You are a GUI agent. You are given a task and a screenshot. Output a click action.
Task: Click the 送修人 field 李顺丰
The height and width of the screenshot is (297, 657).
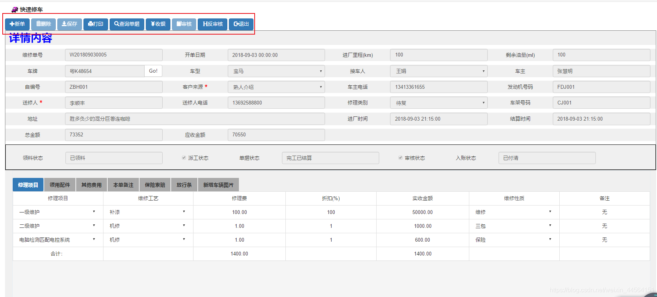(114, 103)
